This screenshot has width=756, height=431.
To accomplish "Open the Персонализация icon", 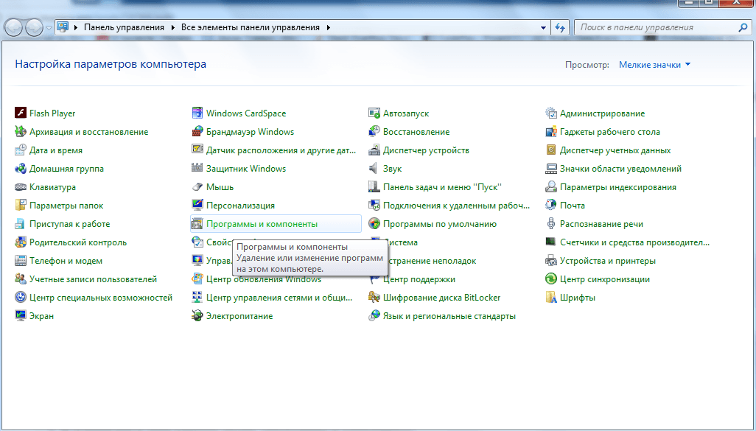I will click(x=197, y=206).
